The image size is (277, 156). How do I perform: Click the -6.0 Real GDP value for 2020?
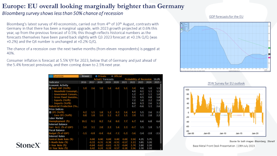(x=117, y=88)
